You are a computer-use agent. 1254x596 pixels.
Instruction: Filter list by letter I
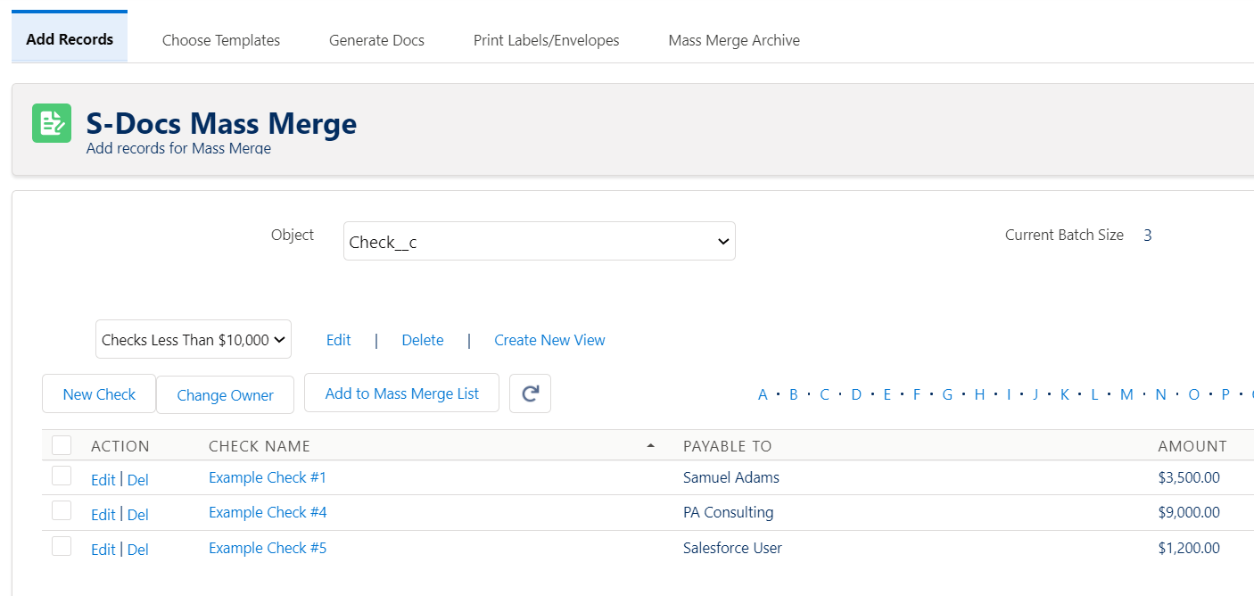click(1009, 394)
